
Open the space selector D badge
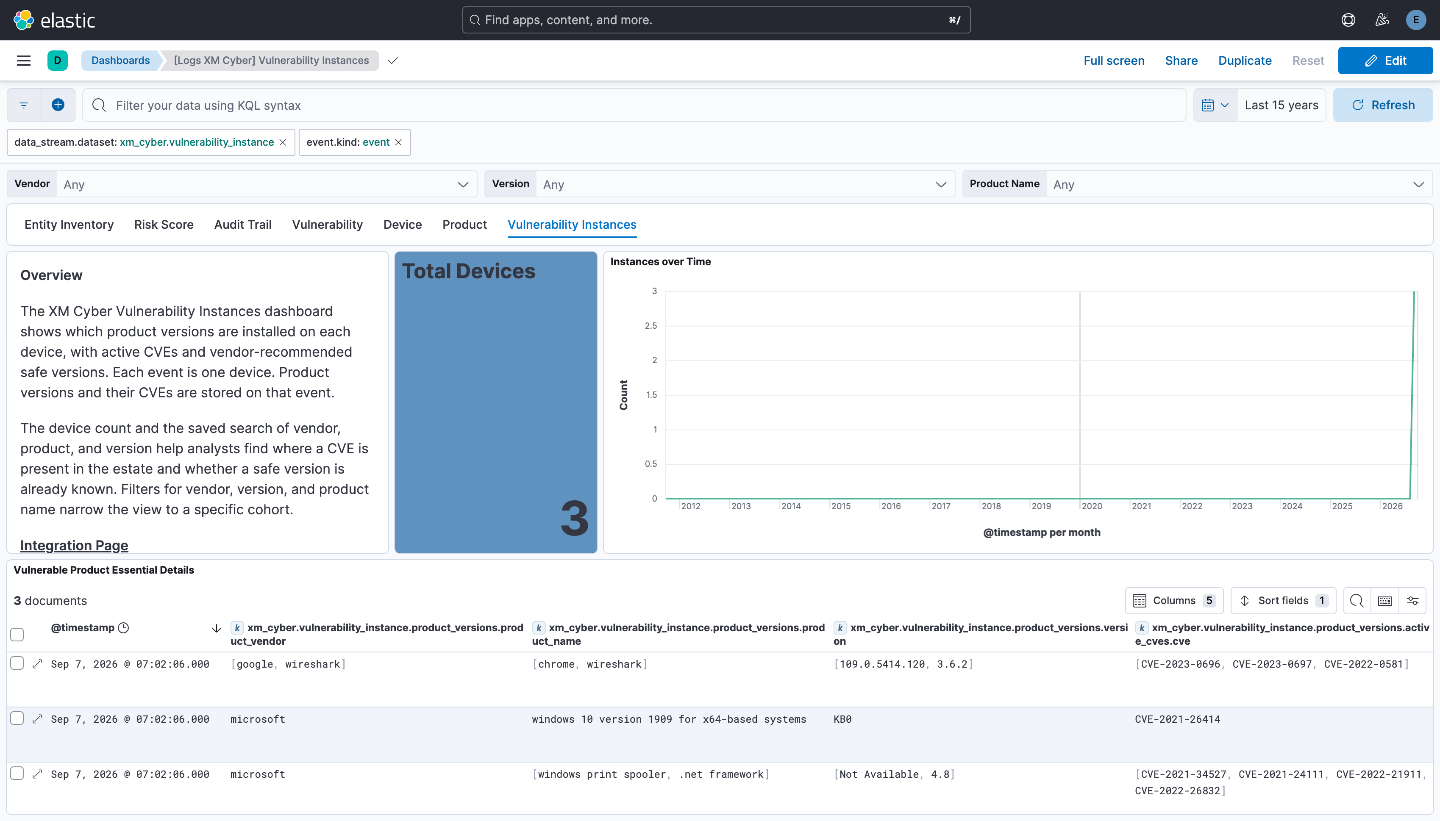pos(58,60)
